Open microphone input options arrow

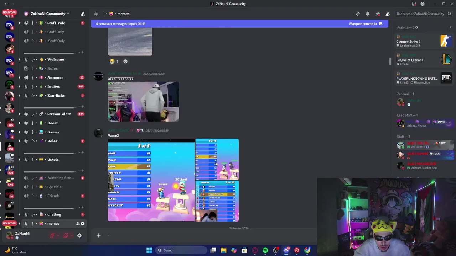[x=58, y=235]
